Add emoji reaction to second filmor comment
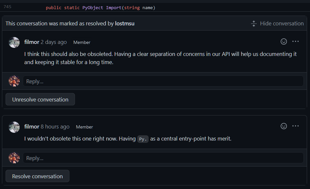 tap(284, 126)
